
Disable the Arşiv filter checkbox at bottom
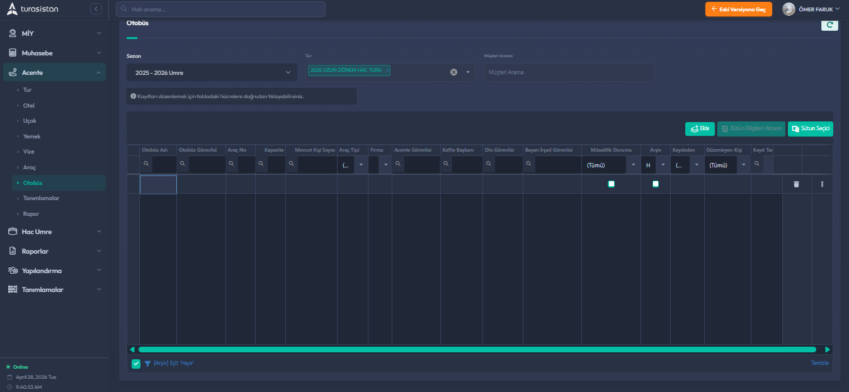point(136,363)
